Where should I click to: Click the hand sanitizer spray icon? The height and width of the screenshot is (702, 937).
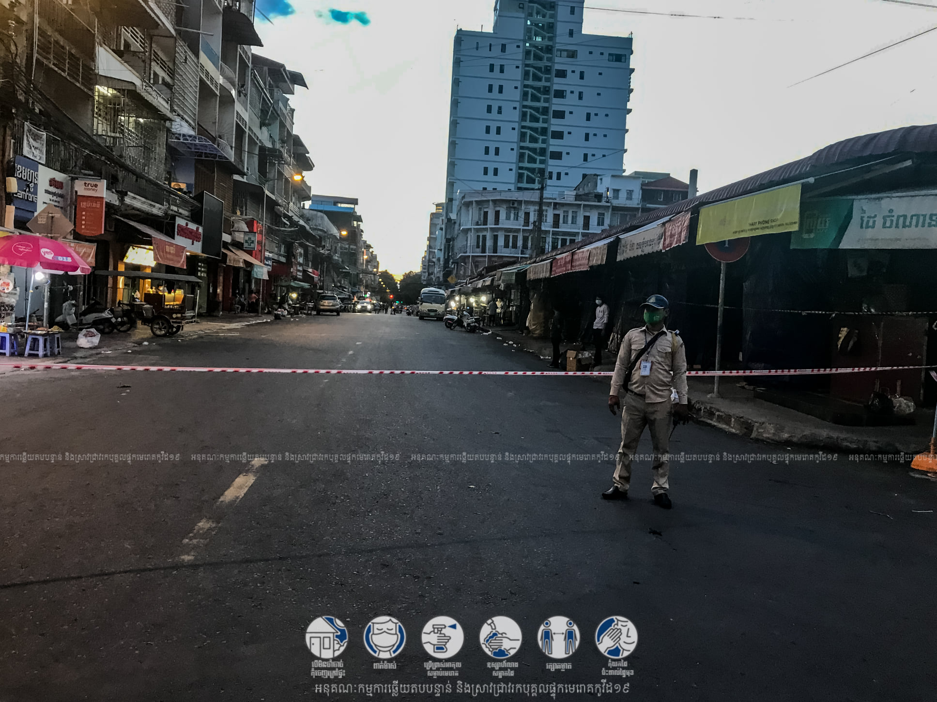pos(442,637)
